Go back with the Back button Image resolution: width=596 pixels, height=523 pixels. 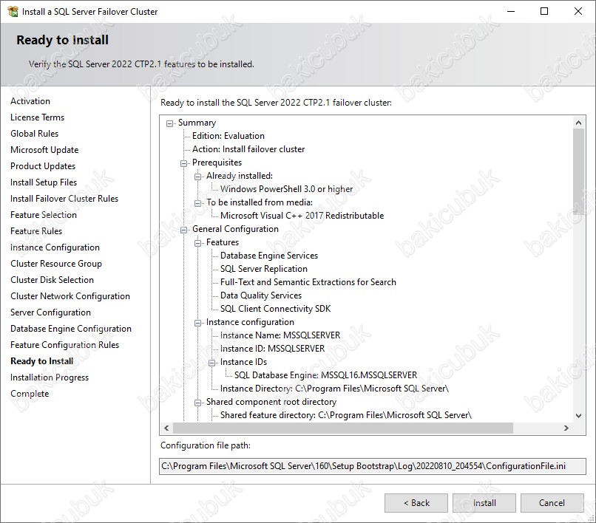(x=416, y=503)
